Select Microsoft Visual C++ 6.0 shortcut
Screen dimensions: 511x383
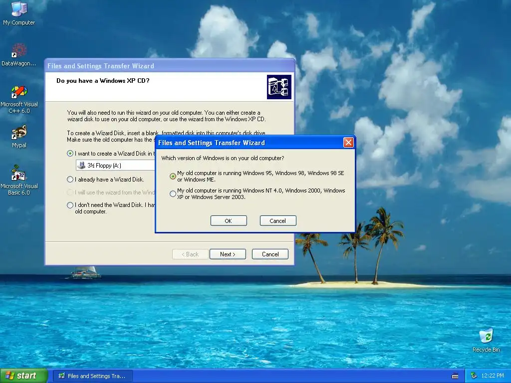pos(19,99)
